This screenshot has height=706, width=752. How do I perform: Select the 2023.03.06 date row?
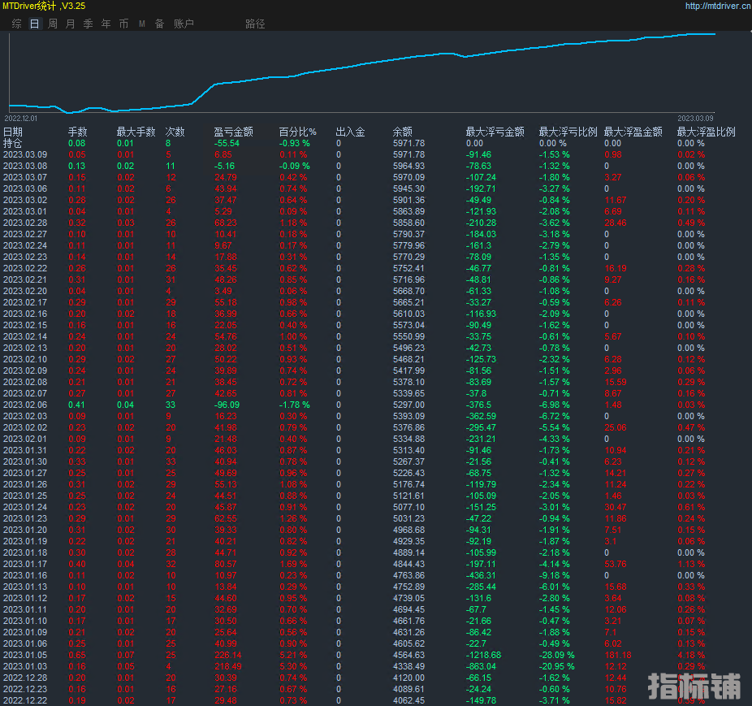[x=25, y=188]
